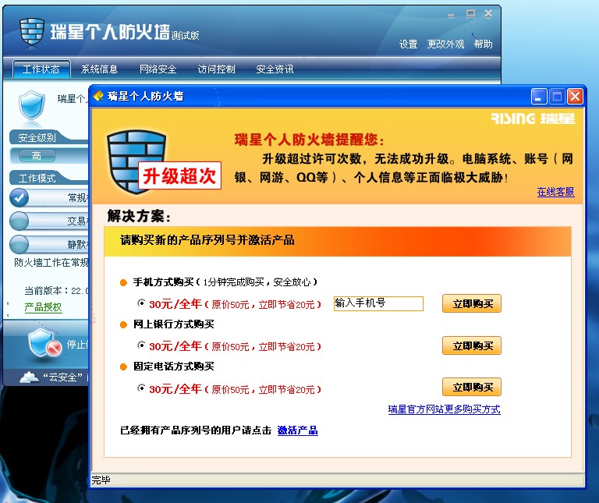This screenshot has height=503, width=599.
Task: Click the 当前版本 version text in main window
Action: (x=56, y=291)
